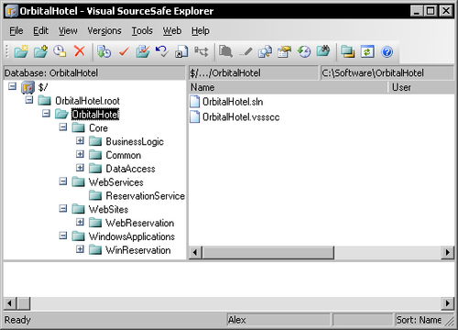Collapse the WebSites folder node

pyautogui.click(x=63, y=208)
